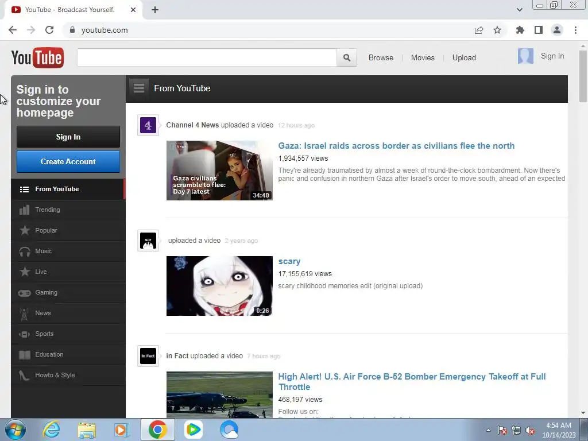Open the Chrome extensions puzzle icon

520,30
